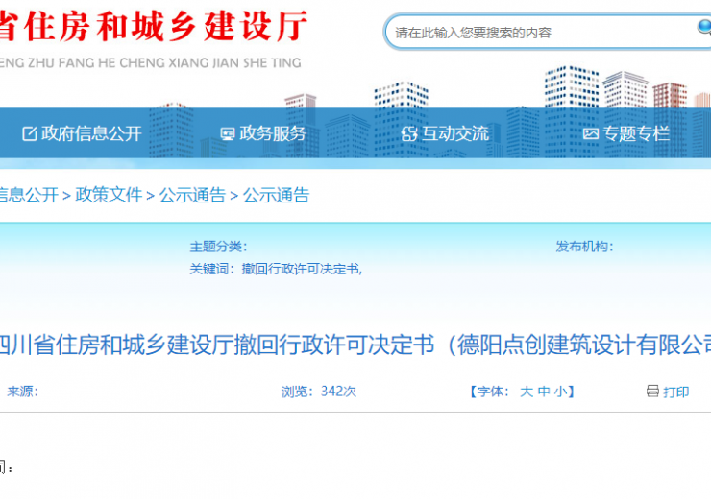This screenshot has width=711, height=499.
Task: Go to last 公示通告 breadcrumb link
Action: click(x=276, y=195)
